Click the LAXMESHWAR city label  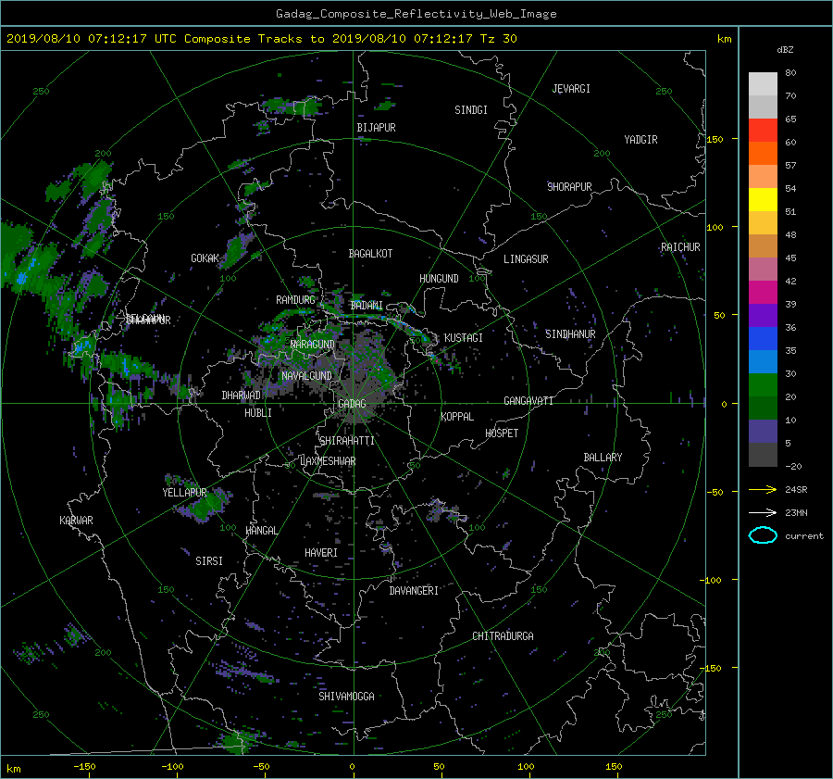point(328,461)
